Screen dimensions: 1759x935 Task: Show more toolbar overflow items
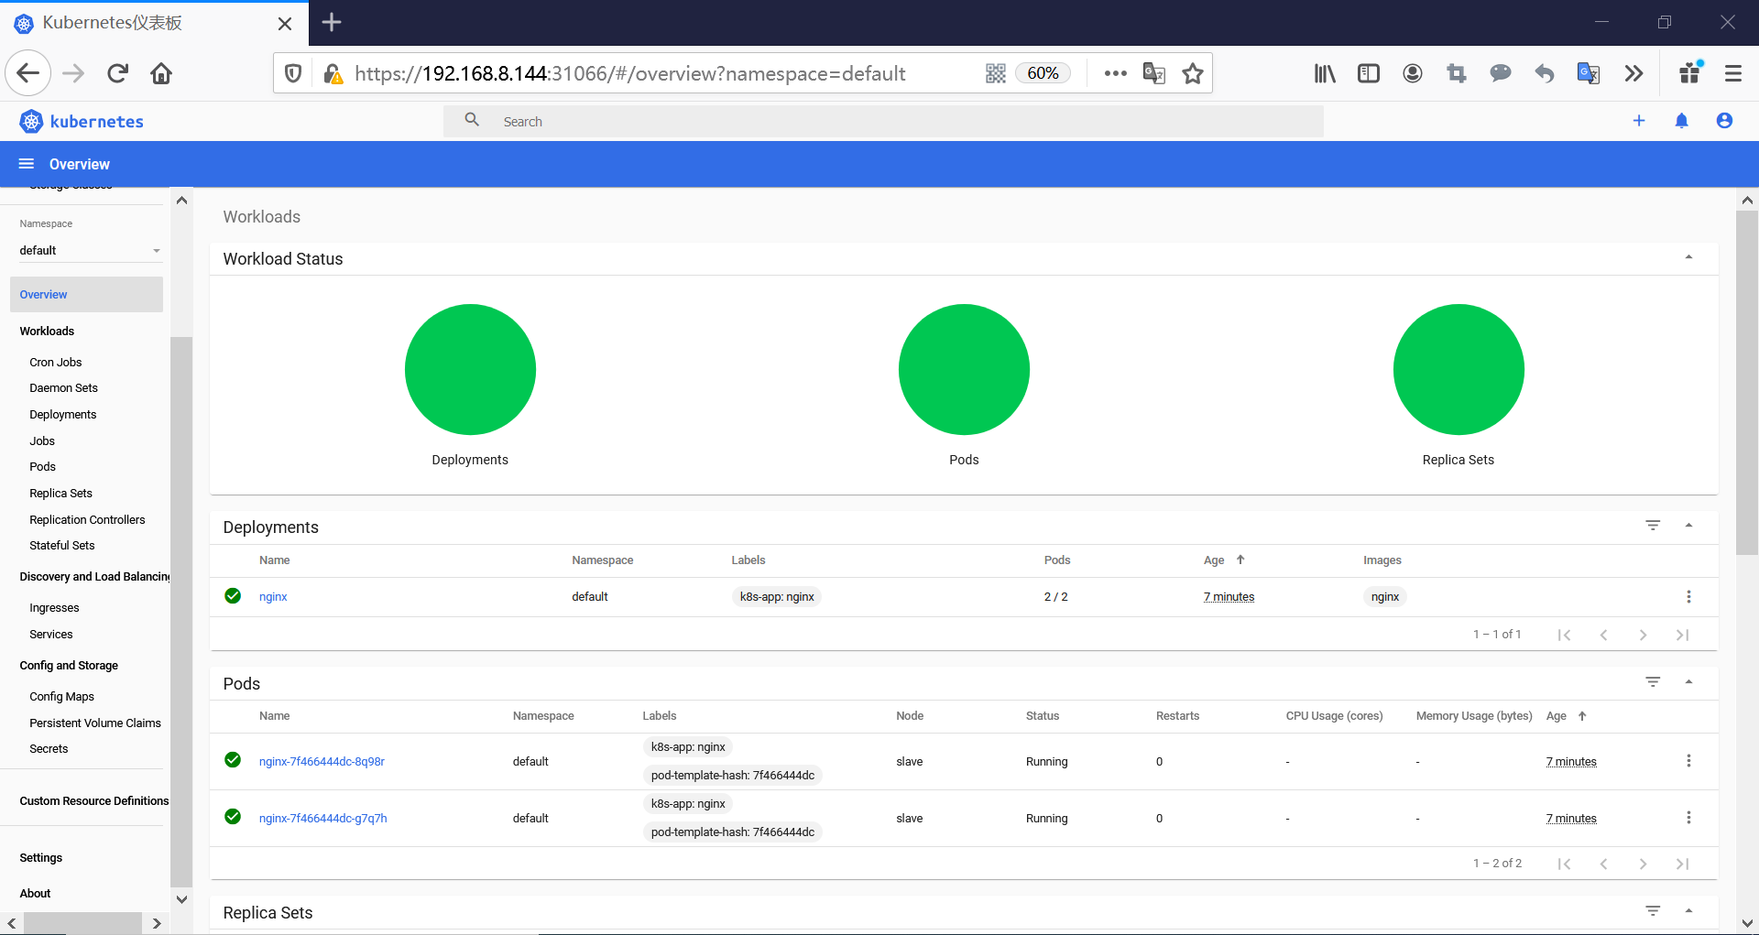click(x=1633, y=73)
